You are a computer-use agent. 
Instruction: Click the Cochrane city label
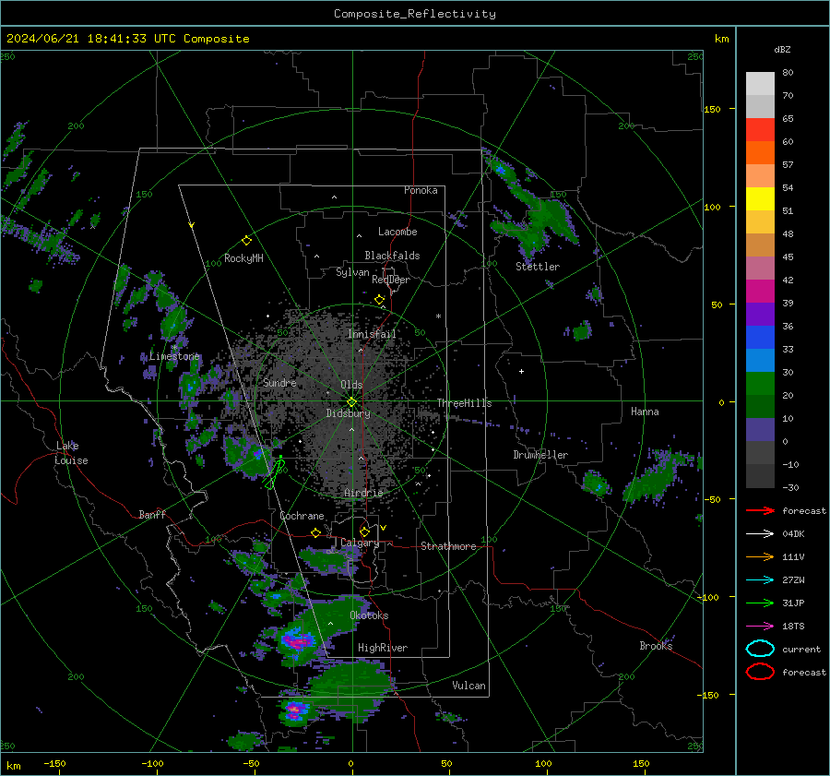pos(302,516)
